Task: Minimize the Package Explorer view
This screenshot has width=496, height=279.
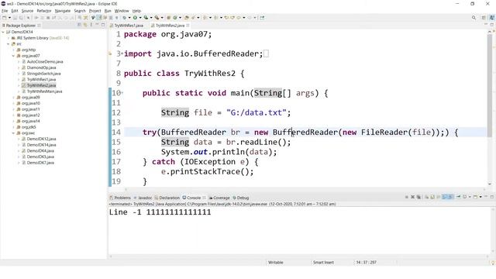Action: click(x=97, y=25)
